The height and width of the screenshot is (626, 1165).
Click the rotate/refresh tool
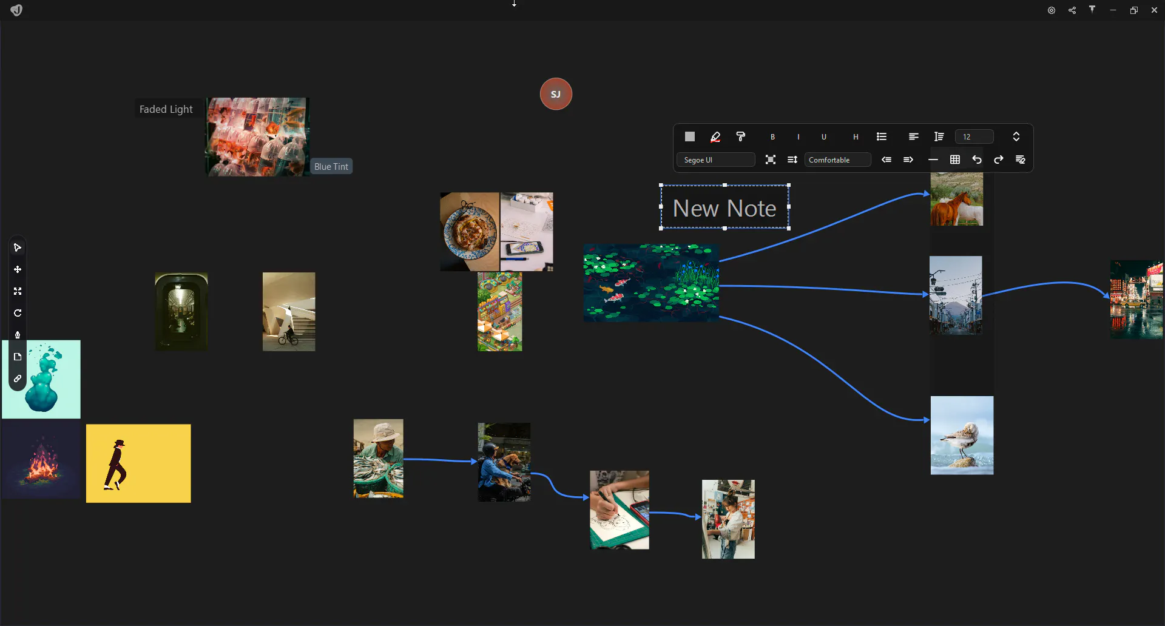click(x=18, y=313)
